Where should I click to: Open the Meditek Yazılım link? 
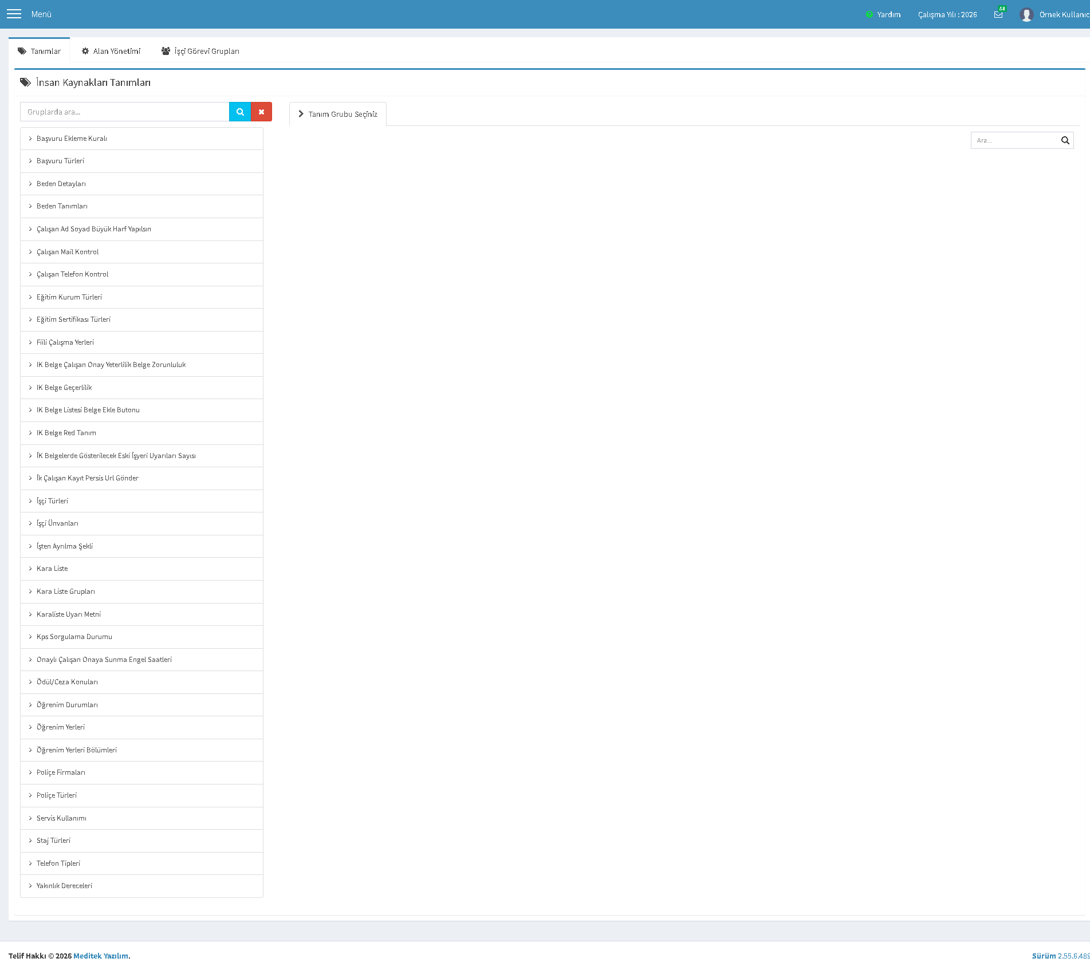click(101, 956)
